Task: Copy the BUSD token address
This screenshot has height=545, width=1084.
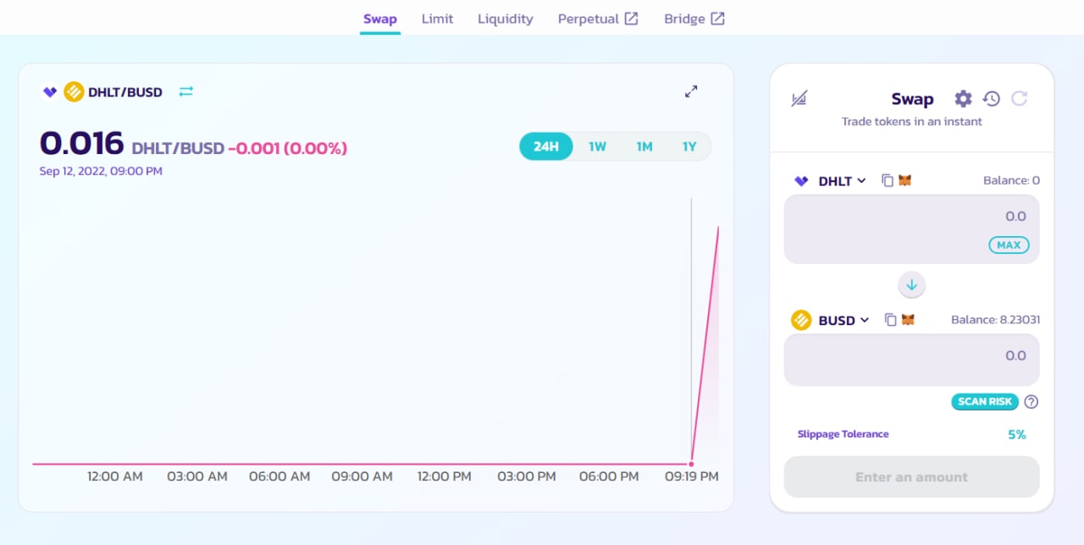Action: coord(890,320)
